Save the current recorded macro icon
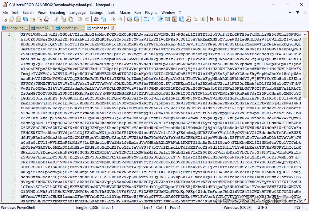309x211 pixels. point(241,19)
